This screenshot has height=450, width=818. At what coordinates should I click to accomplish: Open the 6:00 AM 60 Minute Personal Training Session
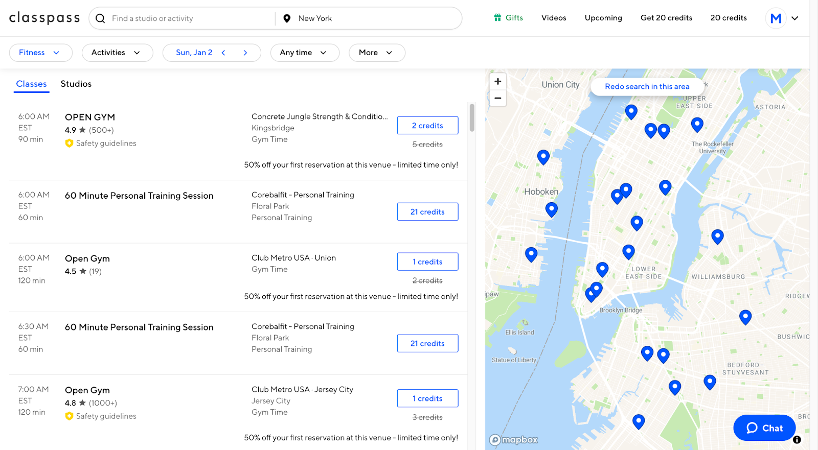[139, 196]
